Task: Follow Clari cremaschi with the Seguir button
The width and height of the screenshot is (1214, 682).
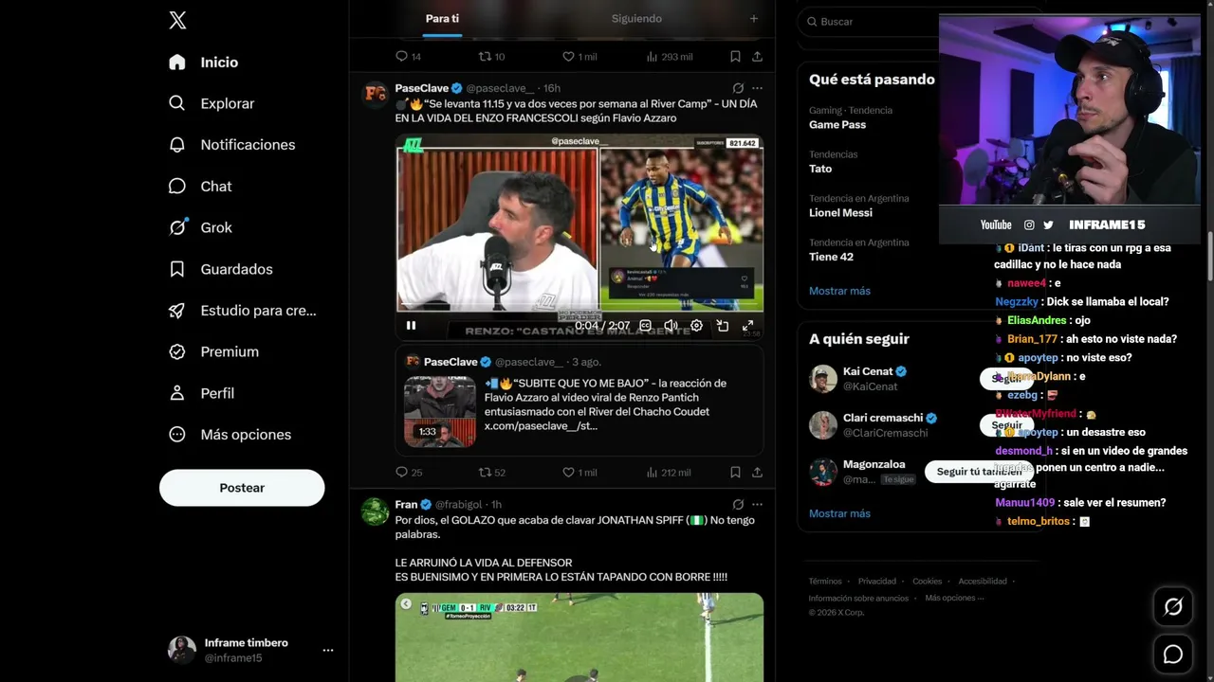Action: pyautogui.click(x=1006, y=425)
